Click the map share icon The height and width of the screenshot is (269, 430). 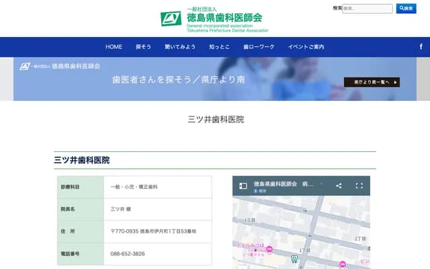(339, 186)
